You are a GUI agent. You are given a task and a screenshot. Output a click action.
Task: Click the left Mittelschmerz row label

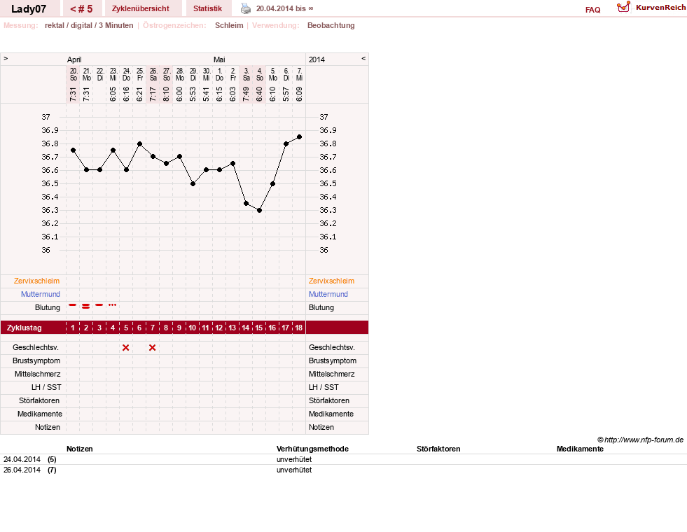38,374
